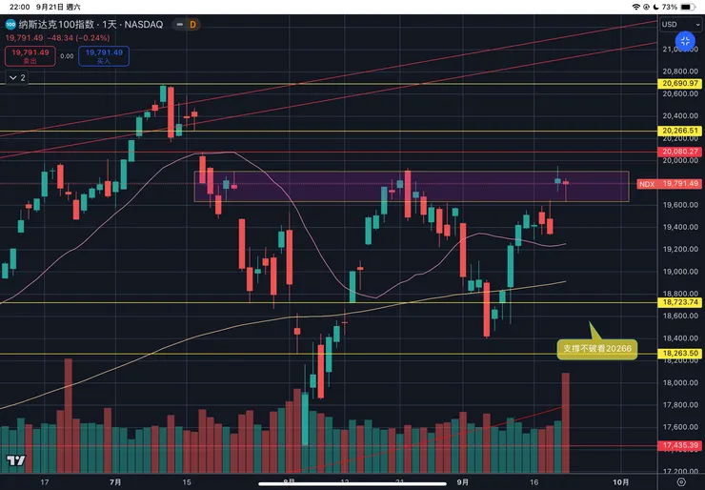Expand the collapsed indicators legend showing 2
Viewport: 705px width, 490px height.
click(16, 77)
